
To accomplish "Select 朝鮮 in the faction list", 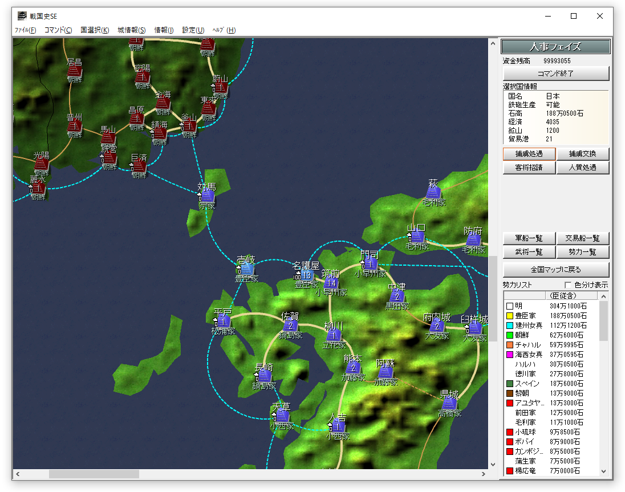I will point(523,335).
